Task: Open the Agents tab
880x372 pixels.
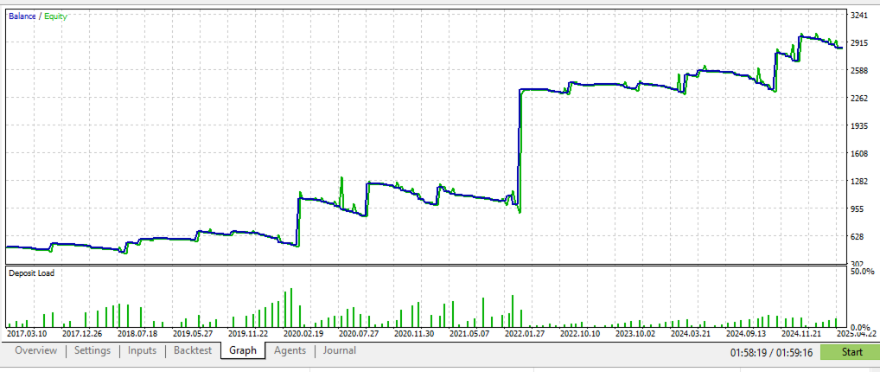Action: coord(290,350)
